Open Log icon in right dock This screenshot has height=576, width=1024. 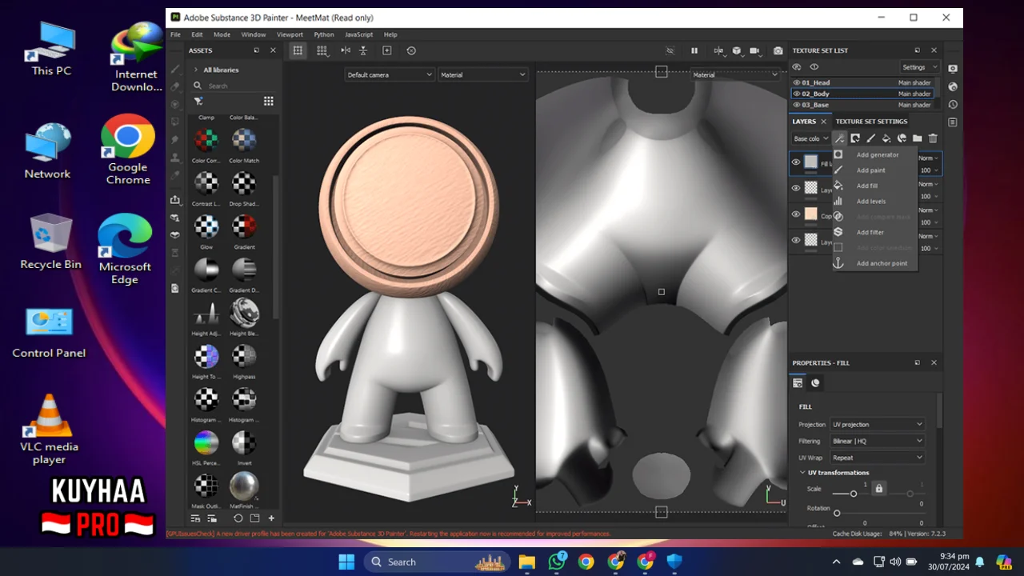click(953, 122)
